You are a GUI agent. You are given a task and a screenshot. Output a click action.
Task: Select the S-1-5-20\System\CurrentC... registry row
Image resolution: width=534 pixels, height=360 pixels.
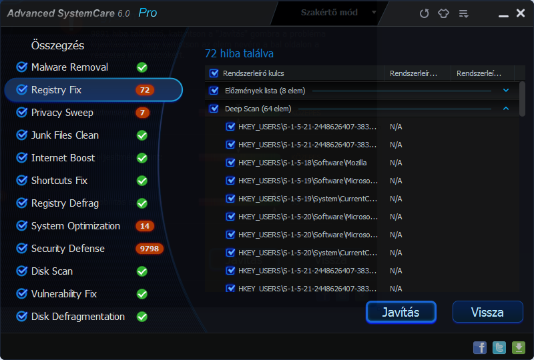[x=362, y=253]
